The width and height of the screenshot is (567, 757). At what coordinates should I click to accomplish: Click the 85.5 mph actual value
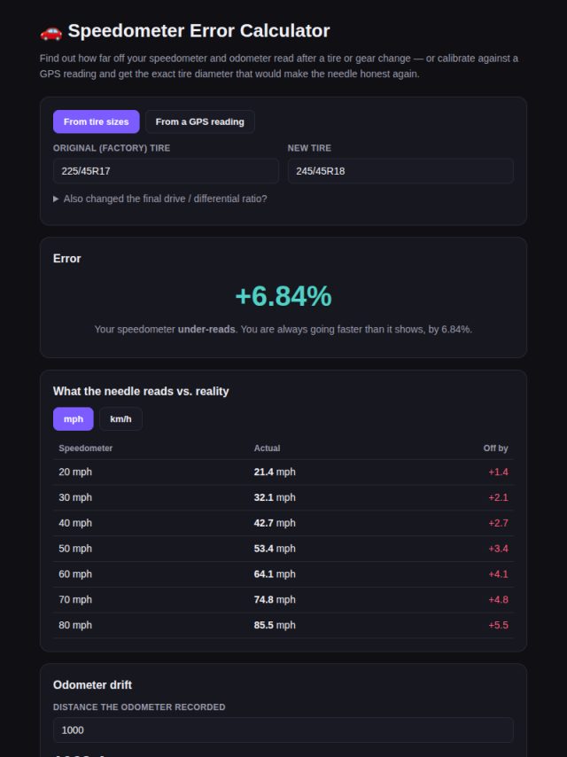pos(275,625)
